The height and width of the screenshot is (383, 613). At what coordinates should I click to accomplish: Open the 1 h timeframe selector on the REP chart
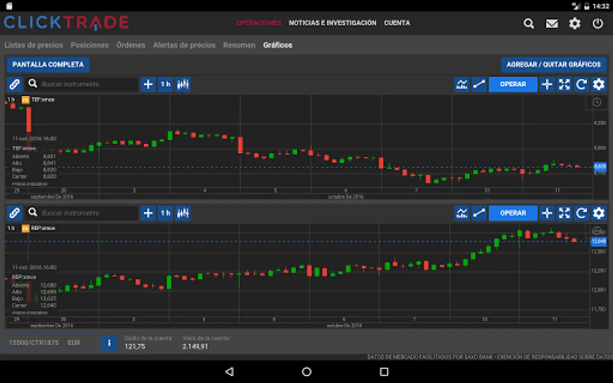166,213
